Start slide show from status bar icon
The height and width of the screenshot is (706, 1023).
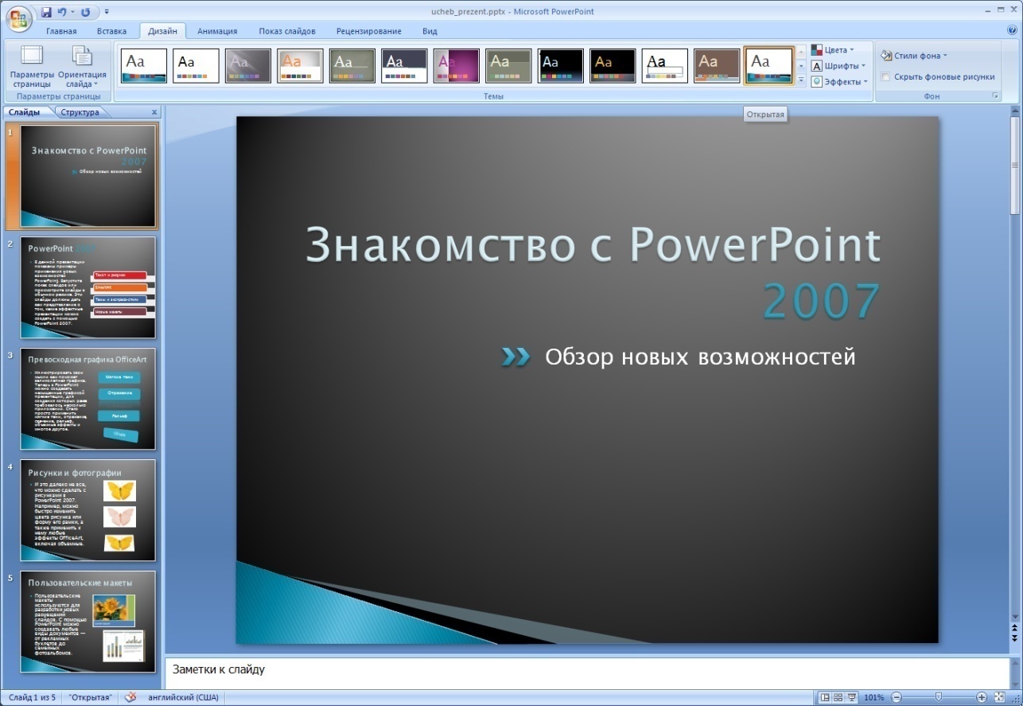click(852, 697)
